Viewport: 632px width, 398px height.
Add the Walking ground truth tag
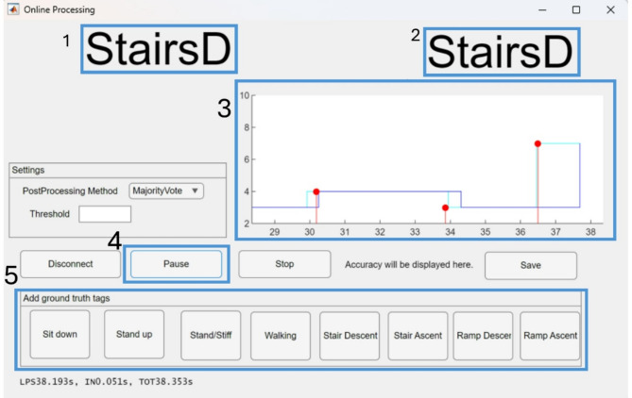[281, 335]
